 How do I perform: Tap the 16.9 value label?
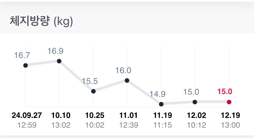(x=56, y=51)
